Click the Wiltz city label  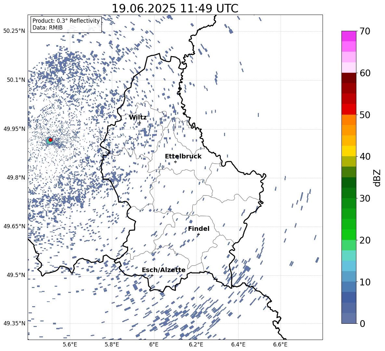pos(138,118)
